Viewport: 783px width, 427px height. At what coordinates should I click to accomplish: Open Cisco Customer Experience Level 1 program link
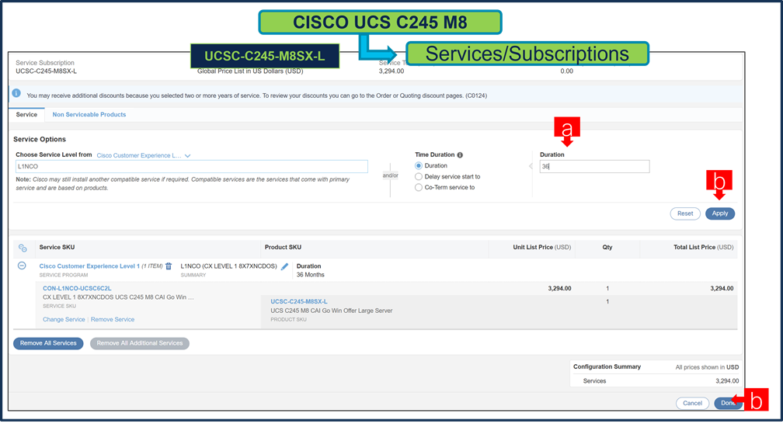89,266
